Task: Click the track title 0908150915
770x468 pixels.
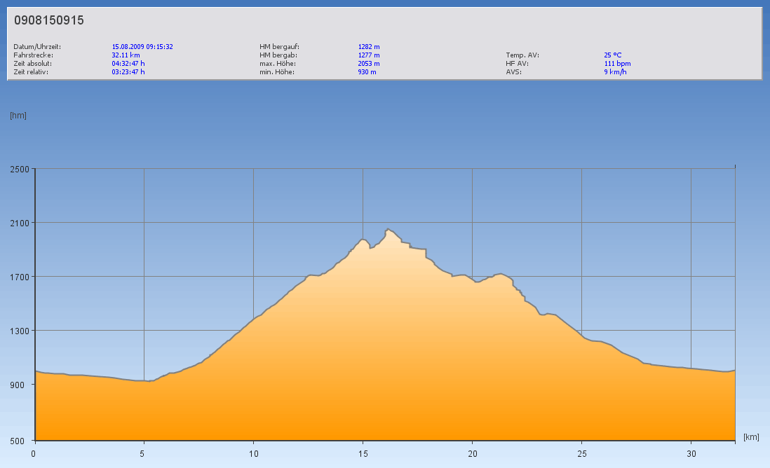Action: 49,20
